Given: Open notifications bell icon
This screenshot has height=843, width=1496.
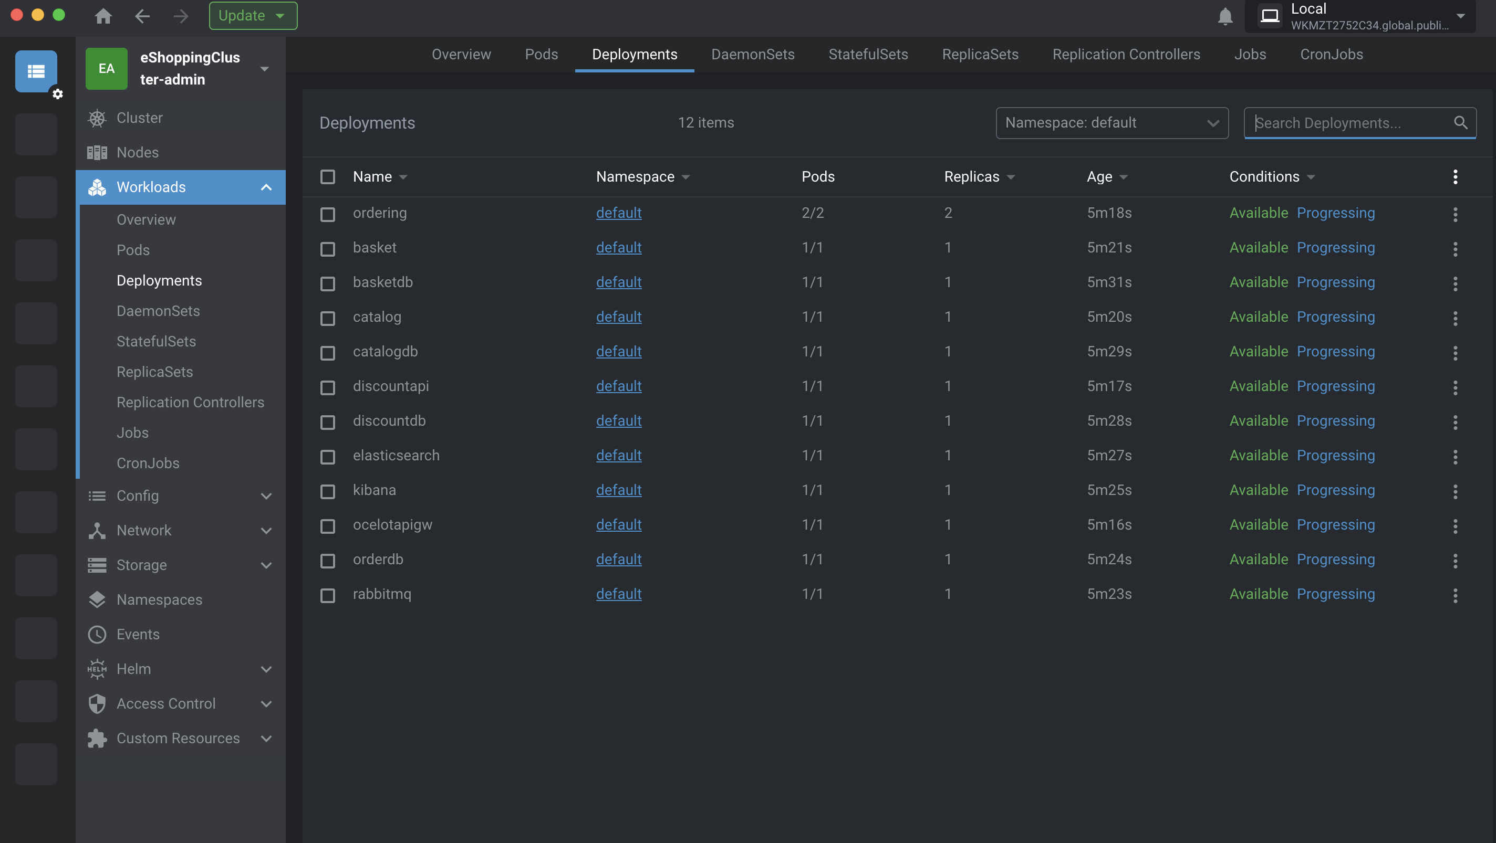Looking at the screenshot, I should [x=1225, y=16].
